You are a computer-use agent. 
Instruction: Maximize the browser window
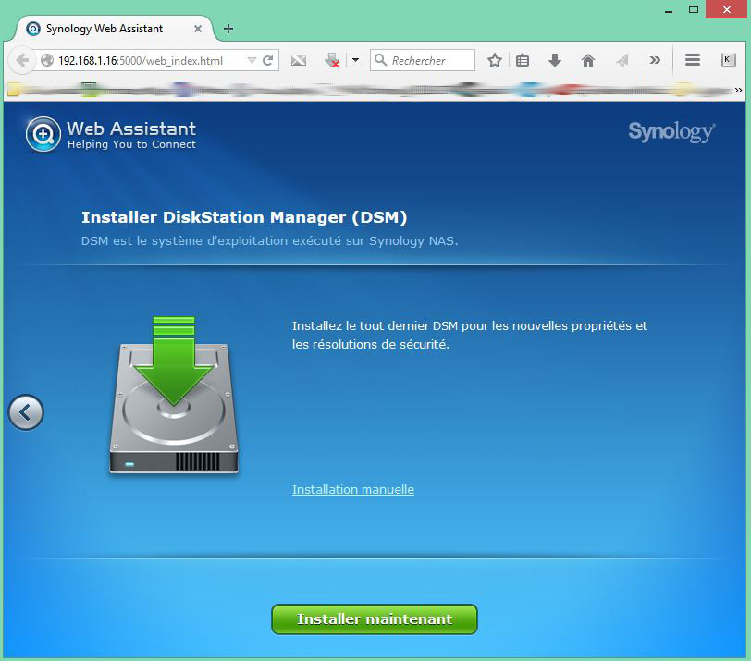[693, 9]
